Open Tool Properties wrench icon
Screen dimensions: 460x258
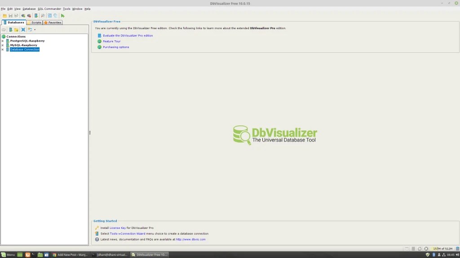pyautogui.click(x=43, y=16)
